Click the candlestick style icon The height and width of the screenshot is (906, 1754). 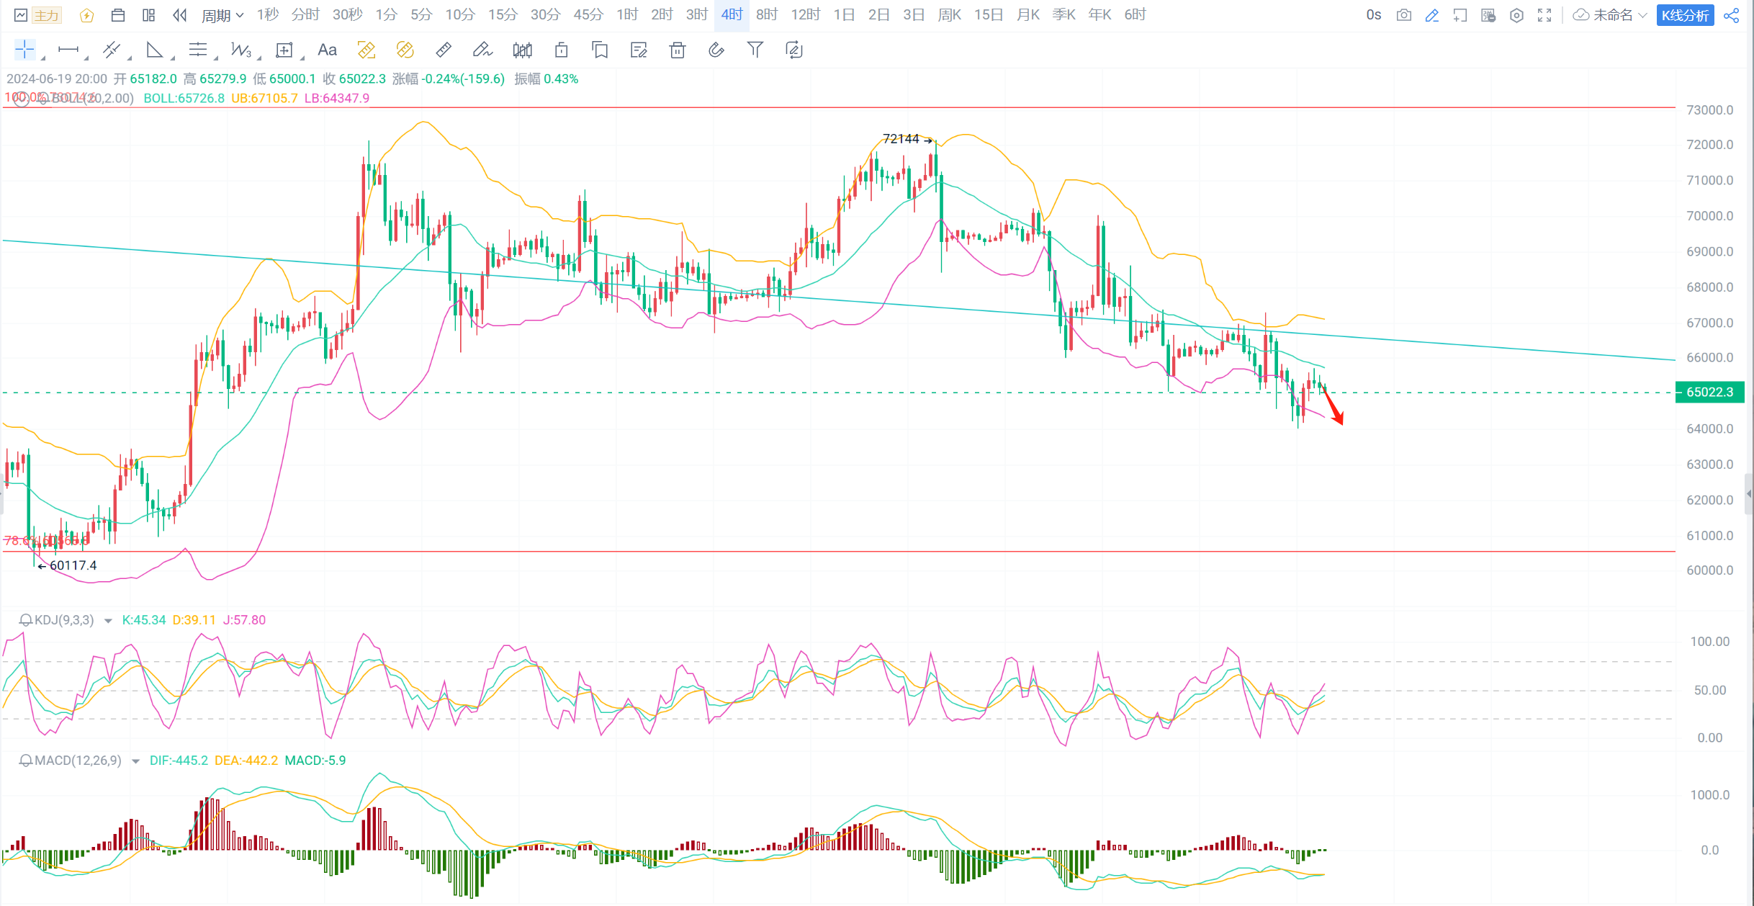tap(523, 50)
